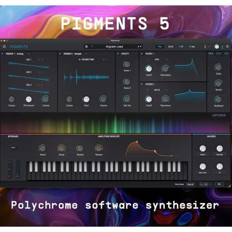The width and height of the screenshot is (232, 232).
Task: Choose previous Filter 1 type before MINI
Action: point(147,60)
